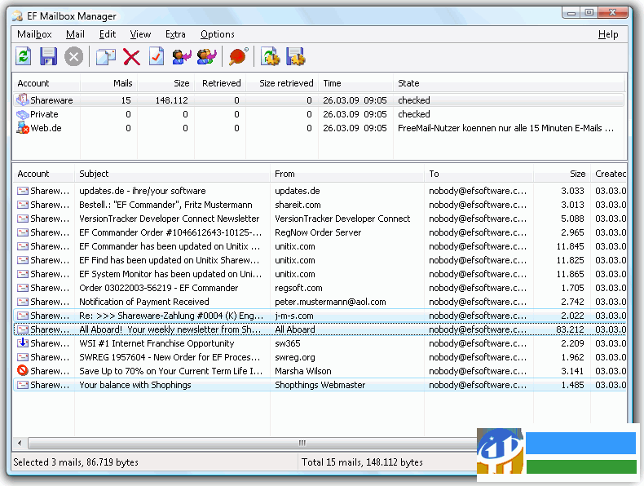Sort mail list by From column header

347,174
